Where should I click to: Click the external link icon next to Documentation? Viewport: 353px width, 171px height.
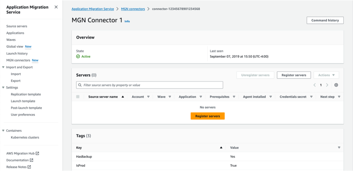pos(31,160)
